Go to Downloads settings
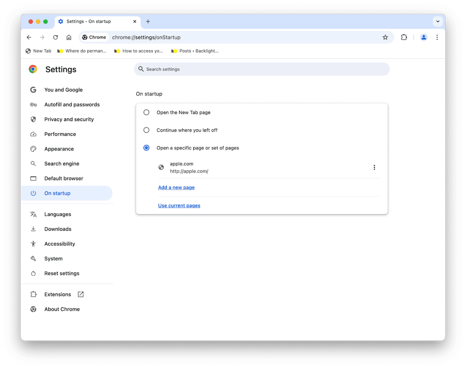Screen dimensions: 466x368 point(67,229)
